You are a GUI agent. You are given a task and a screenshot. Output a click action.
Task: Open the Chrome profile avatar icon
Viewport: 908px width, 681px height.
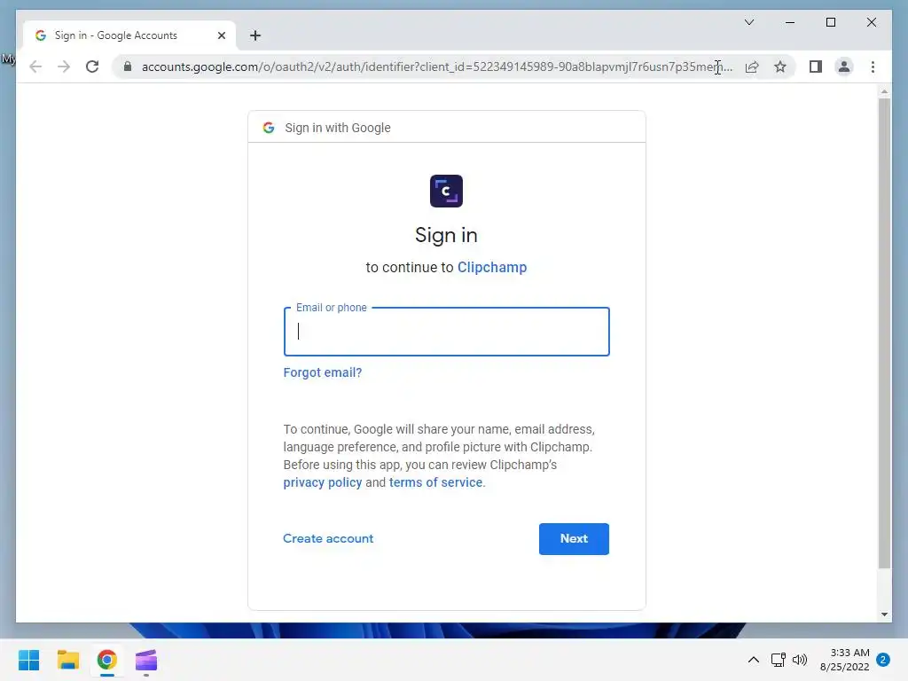(x=844, y=67)
